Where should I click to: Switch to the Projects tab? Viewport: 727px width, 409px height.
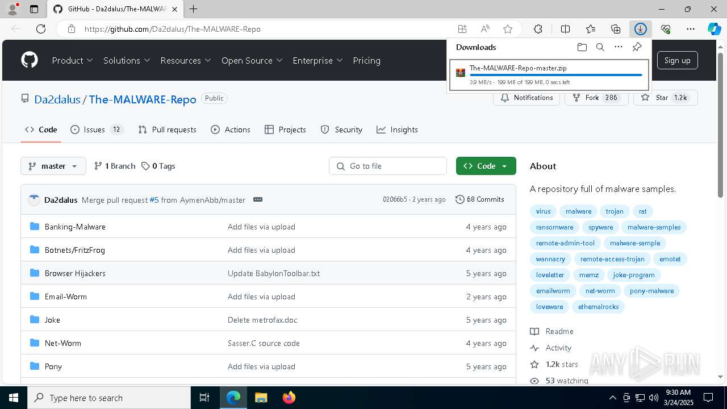[x=285, y=130]
